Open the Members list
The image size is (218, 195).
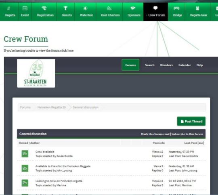166,65
